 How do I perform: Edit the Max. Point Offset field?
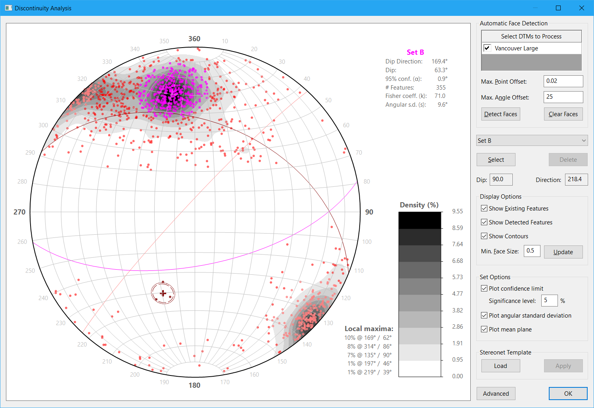coord(563,81)
